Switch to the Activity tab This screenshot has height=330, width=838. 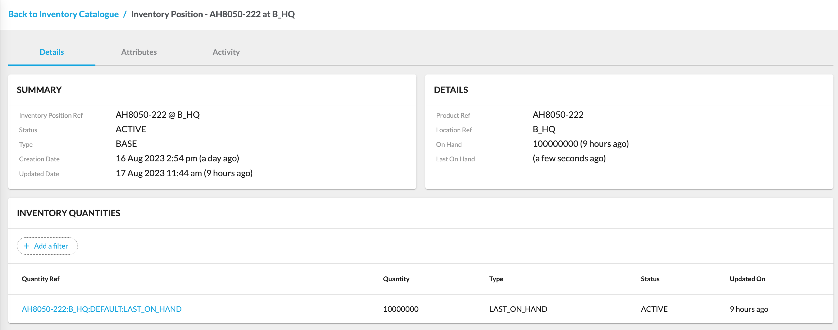pyautogui.click(x=226, y=52)
